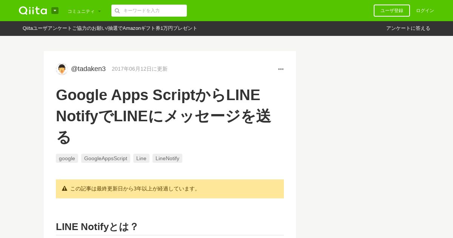453x238 pixels.
Task: Click the article title Google Apps ScriptからLINE Notify
Action: [x=163, y=116]
